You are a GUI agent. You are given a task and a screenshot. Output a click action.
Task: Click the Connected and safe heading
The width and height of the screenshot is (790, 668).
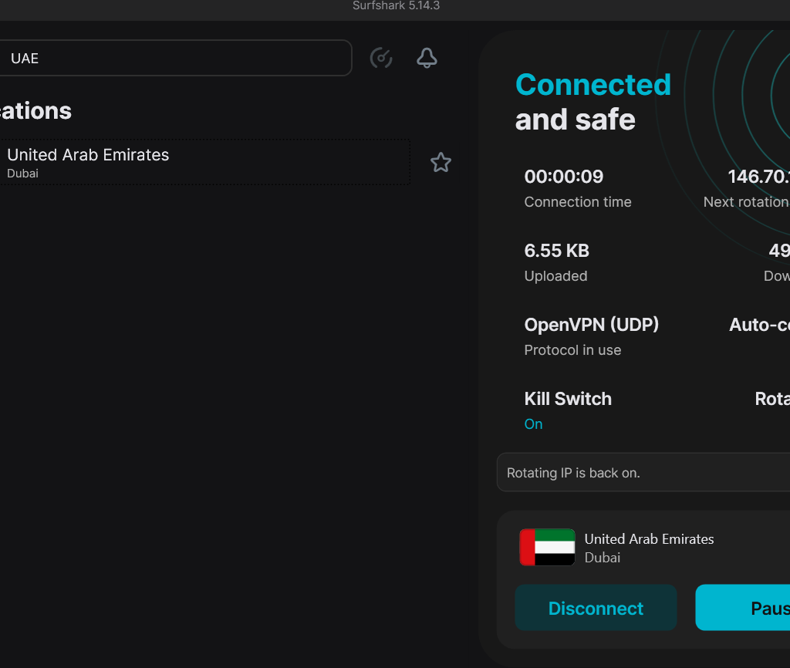[593, 102]
